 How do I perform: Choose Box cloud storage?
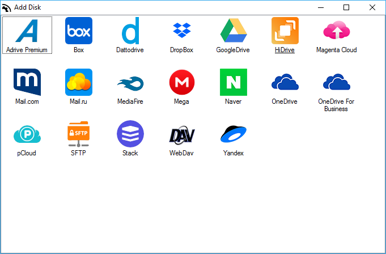79,31
